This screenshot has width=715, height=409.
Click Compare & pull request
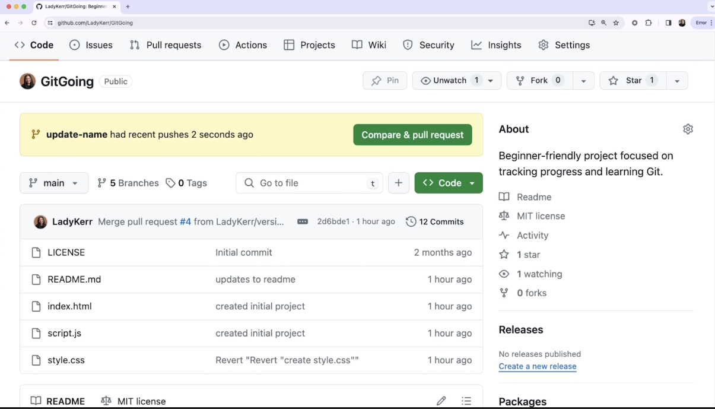412,134
